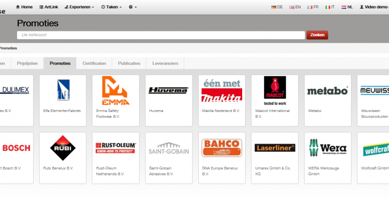Click the red Zoeken button
389x206 pixels.
pos(317,35)
